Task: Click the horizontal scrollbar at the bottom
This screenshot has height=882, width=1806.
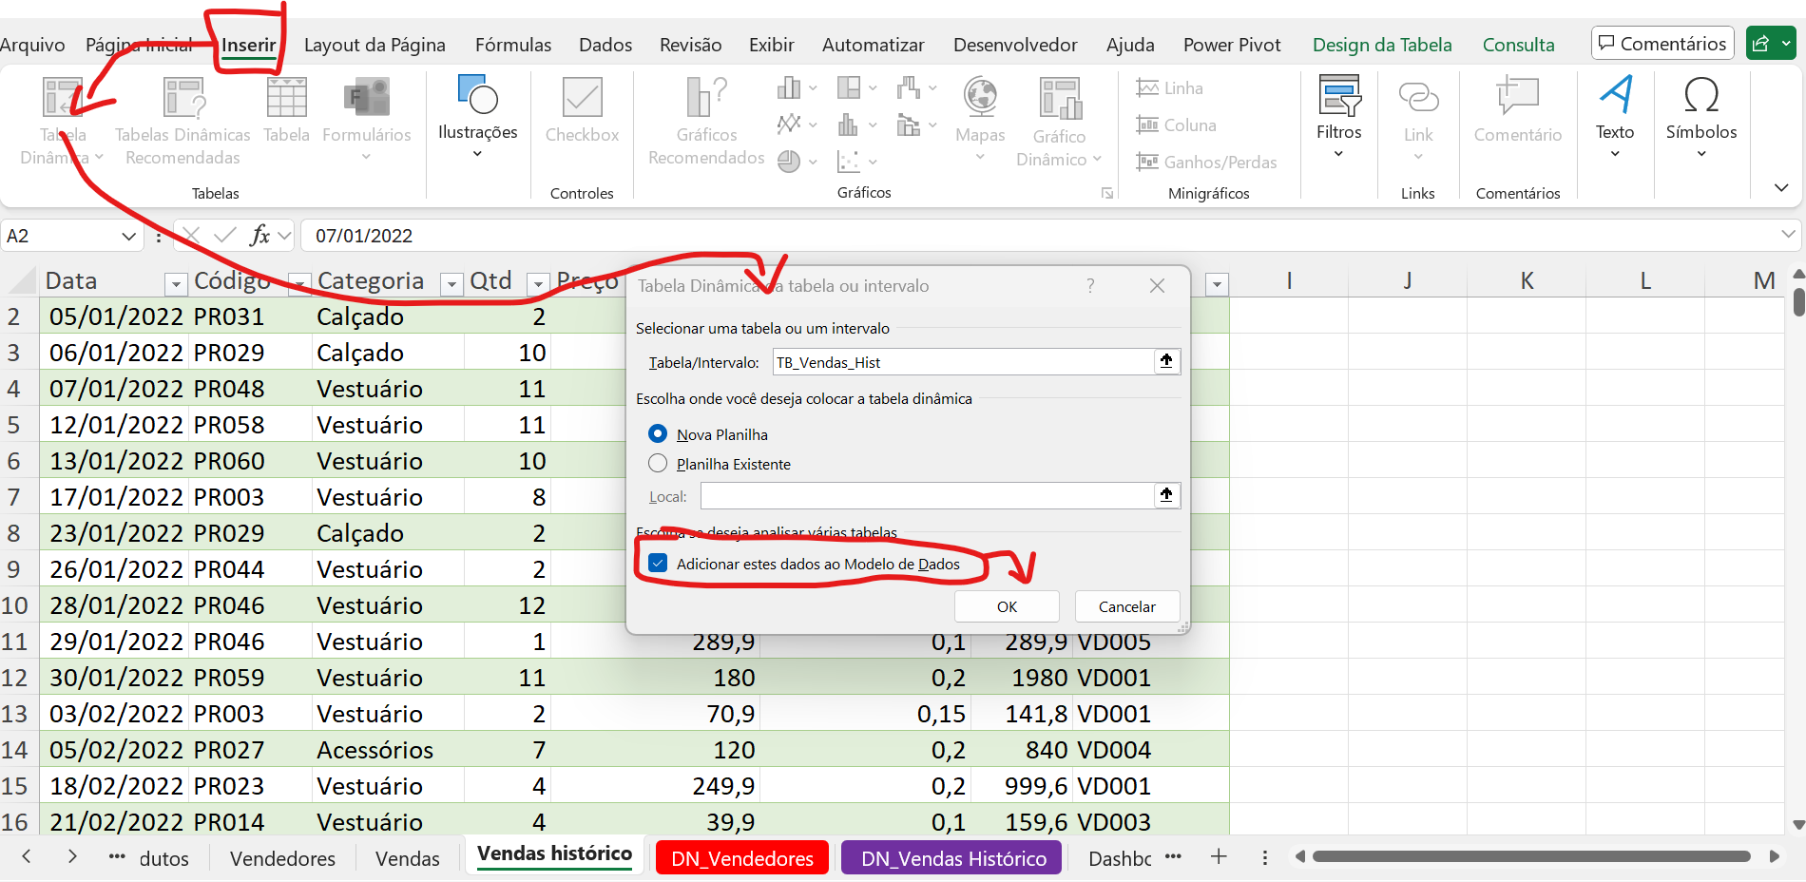Action: pyautogui.click(x=1530, y=857)
